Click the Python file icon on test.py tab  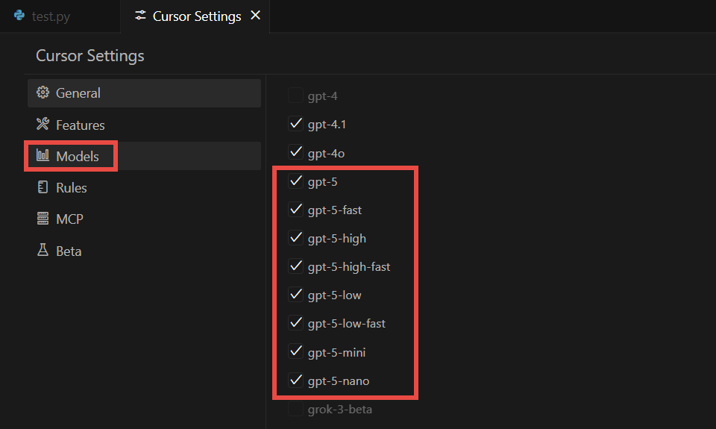click(19, 16)
